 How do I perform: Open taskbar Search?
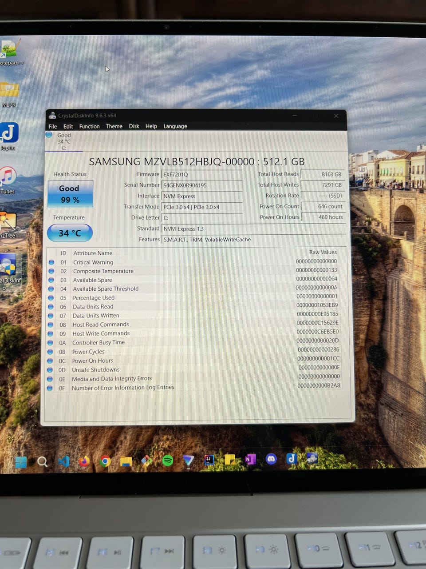43,461
